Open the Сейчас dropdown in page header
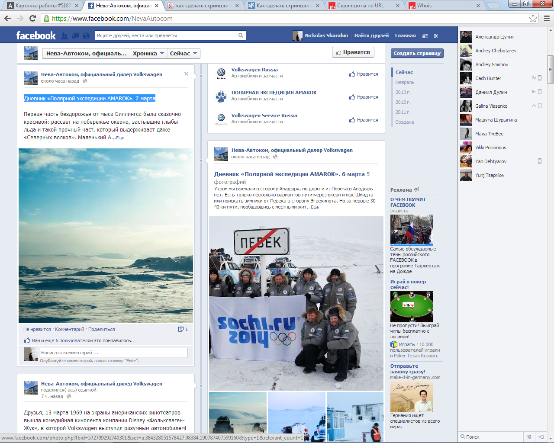The image size is (554, 443). point(184,54)
